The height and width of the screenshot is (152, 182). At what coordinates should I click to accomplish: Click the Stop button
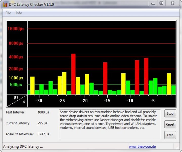tap(170, 113)
